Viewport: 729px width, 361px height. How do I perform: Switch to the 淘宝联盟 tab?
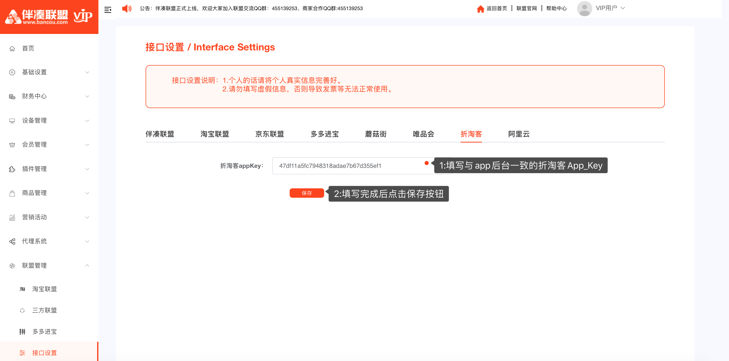(x=215, y=134)
